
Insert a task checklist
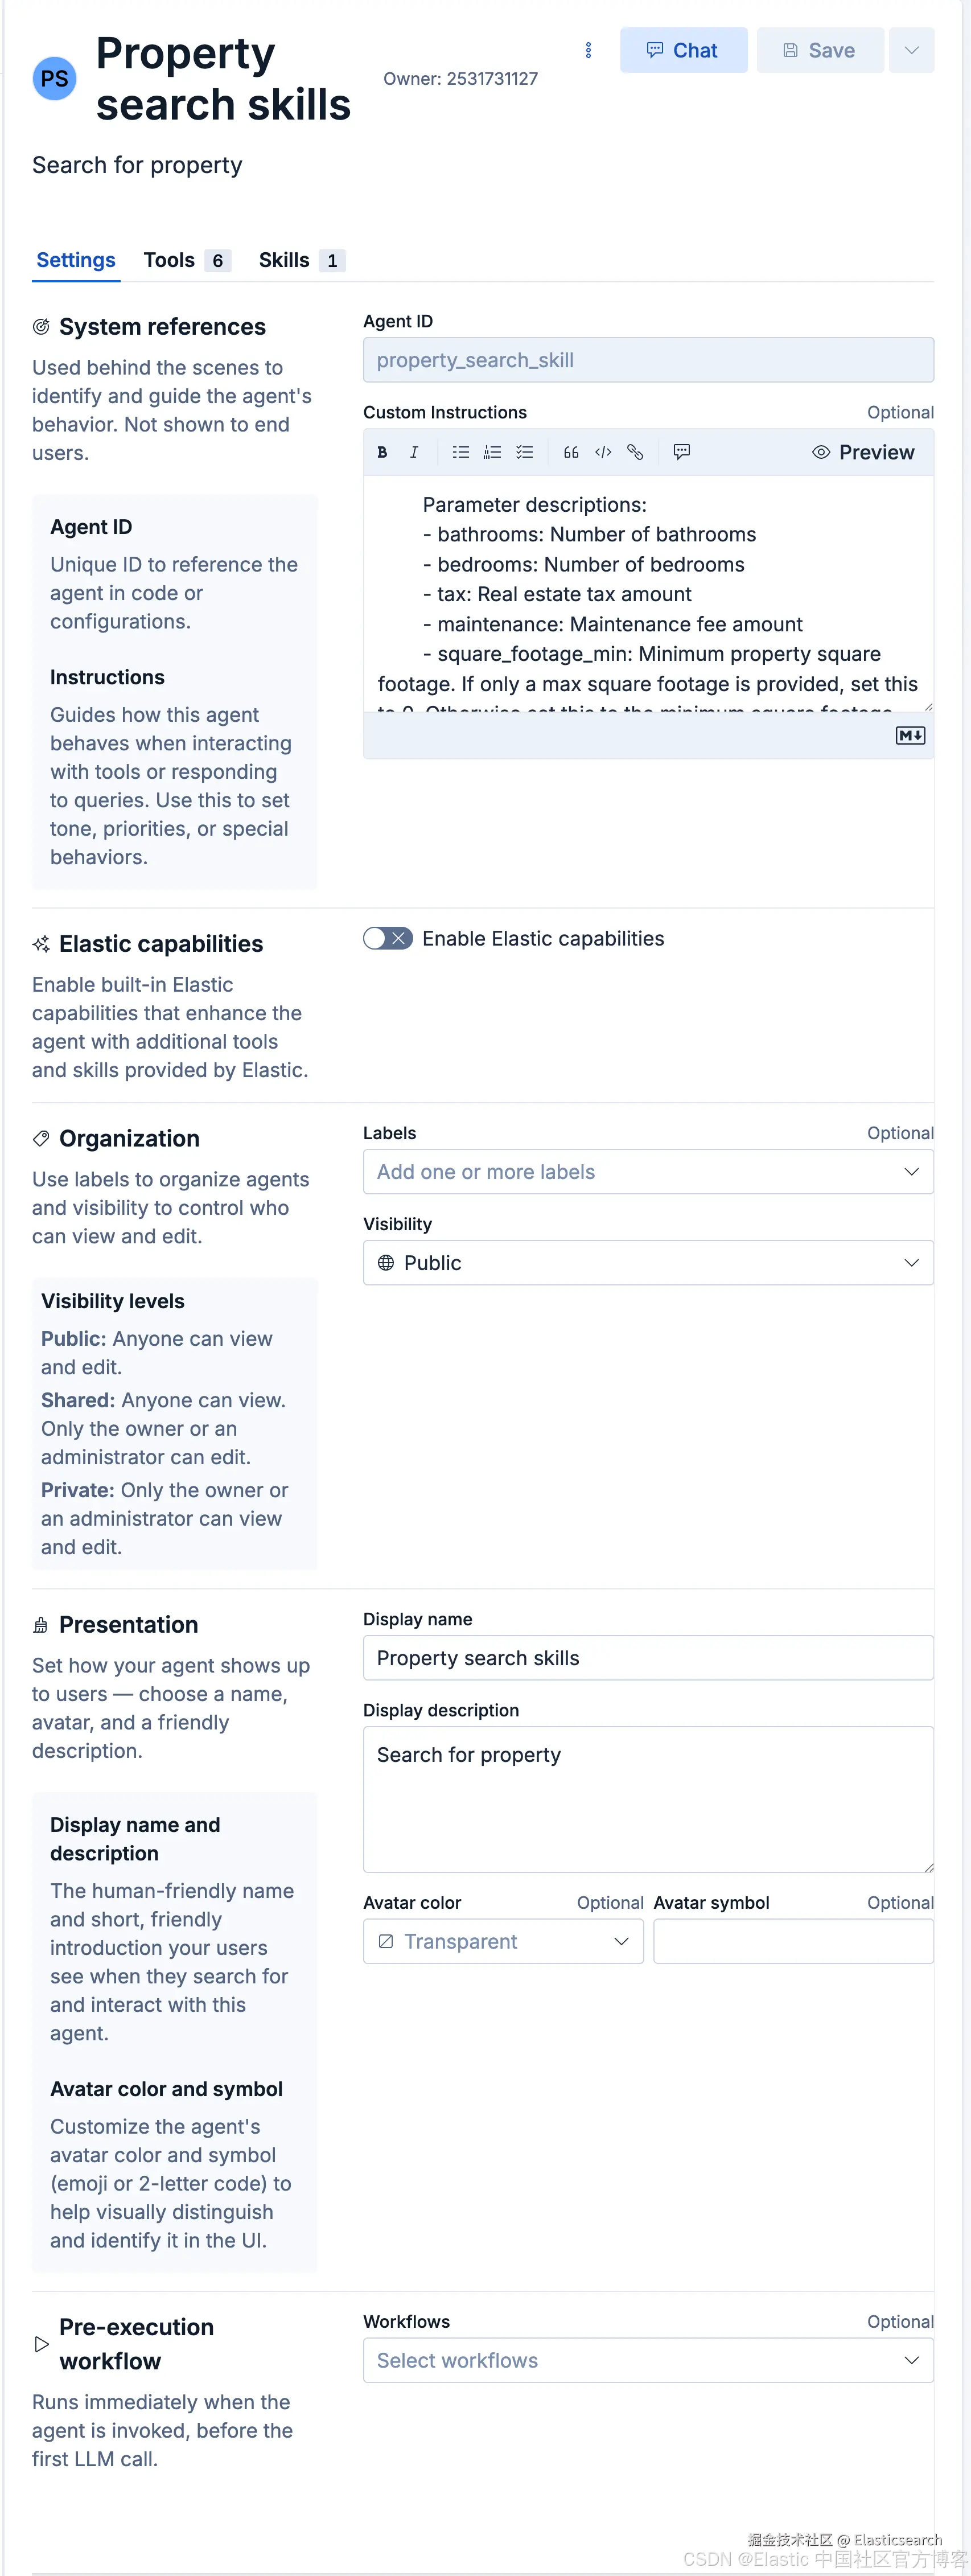coord(524,452)
